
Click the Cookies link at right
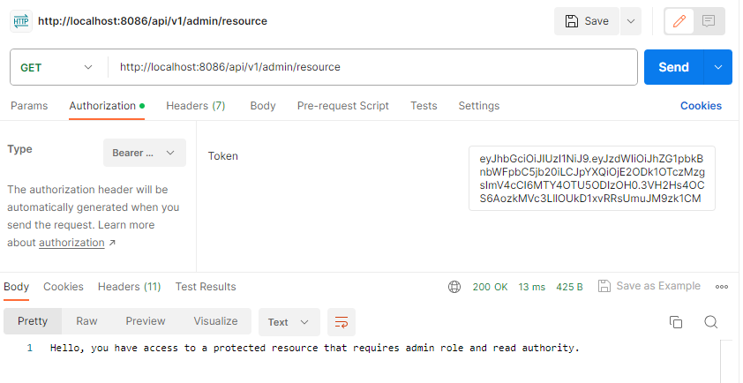[x=701, y=106]
